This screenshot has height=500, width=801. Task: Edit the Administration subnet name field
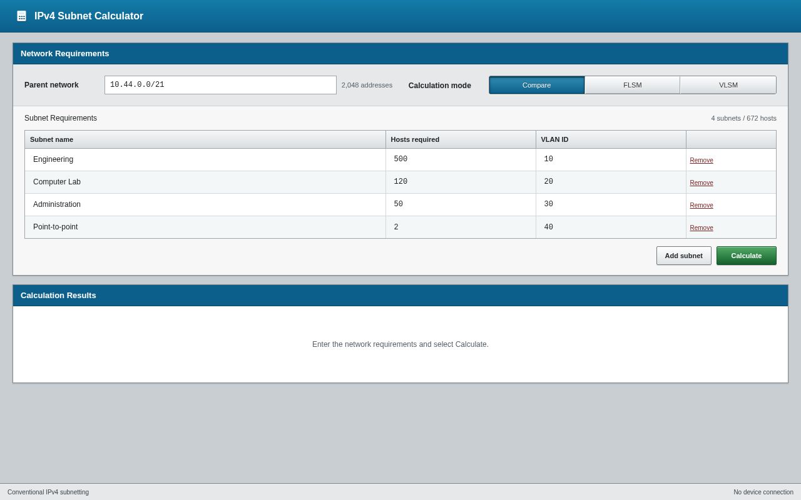205,204
